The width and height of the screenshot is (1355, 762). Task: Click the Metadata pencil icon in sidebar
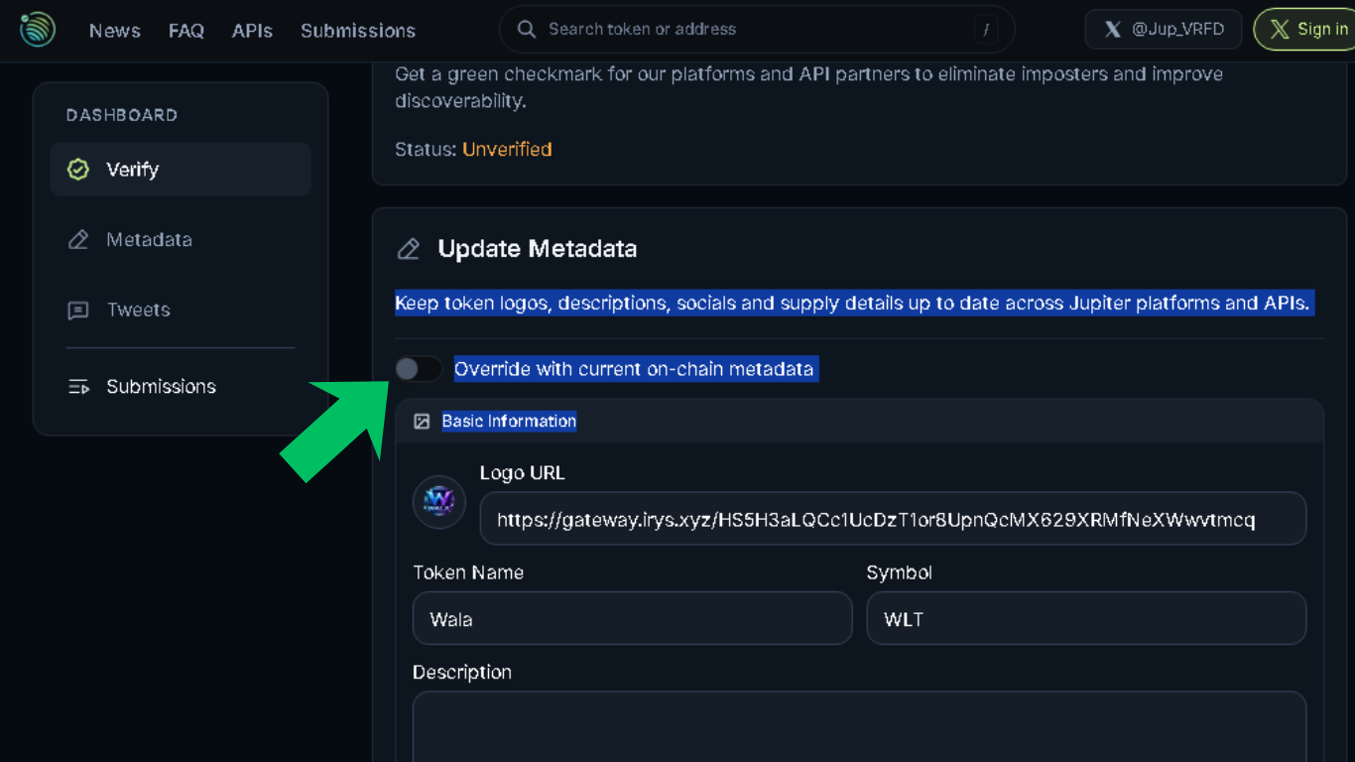click(x=78, y=239)
